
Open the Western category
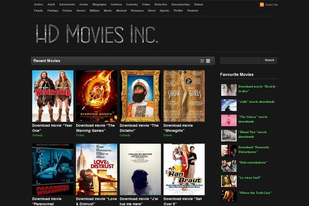click(193, 11)
